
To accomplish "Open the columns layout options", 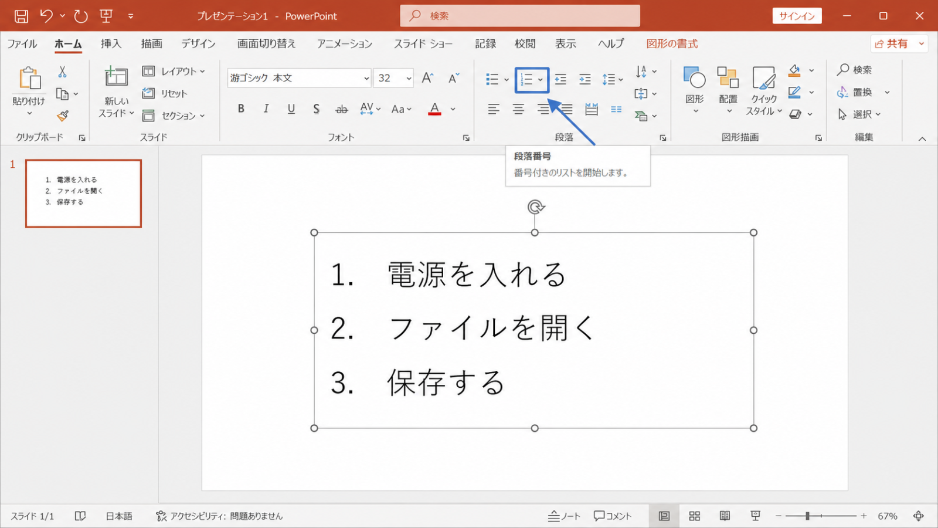I will [616, 109].
